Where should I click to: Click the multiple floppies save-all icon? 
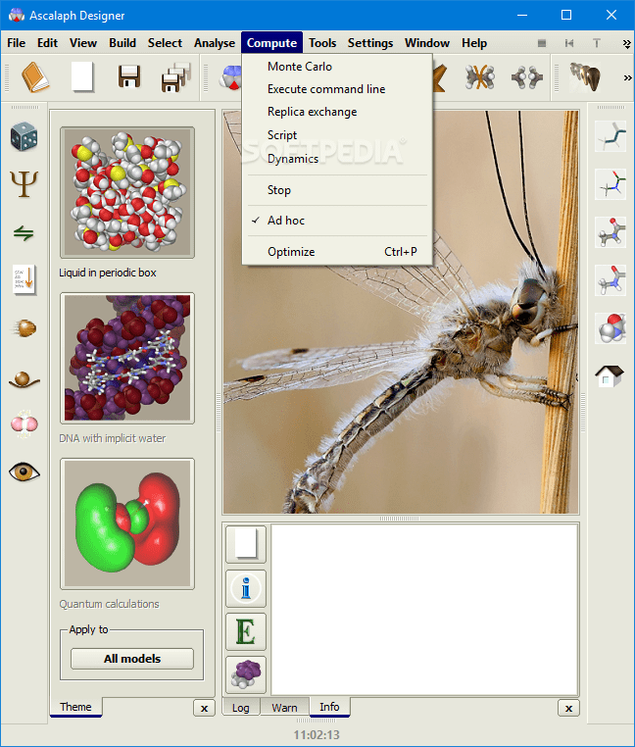coord(176,76)
